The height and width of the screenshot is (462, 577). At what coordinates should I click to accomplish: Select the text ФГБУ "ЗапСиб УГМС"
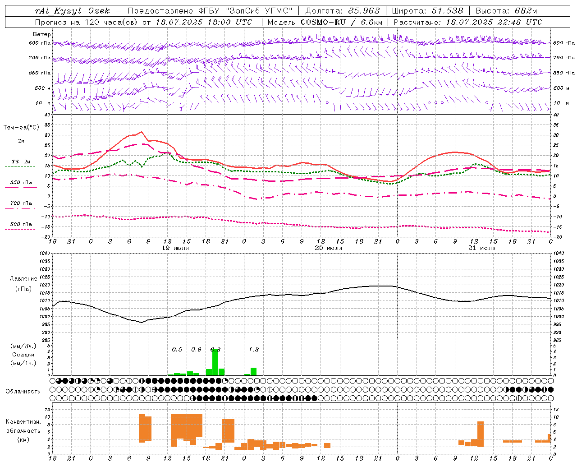[245, 11]
